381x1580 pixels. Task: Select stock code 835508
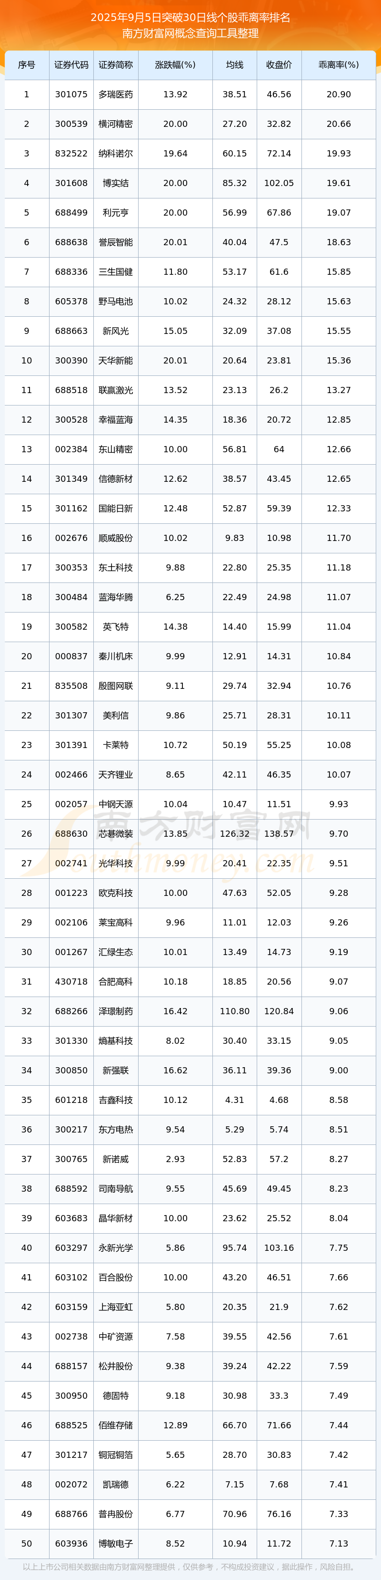71,686
